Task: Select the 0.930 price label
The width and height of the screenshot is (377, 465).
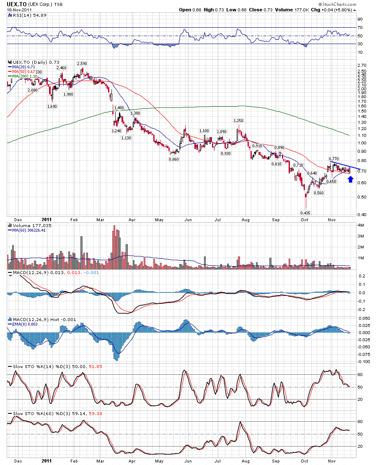Action: point(226,153)
